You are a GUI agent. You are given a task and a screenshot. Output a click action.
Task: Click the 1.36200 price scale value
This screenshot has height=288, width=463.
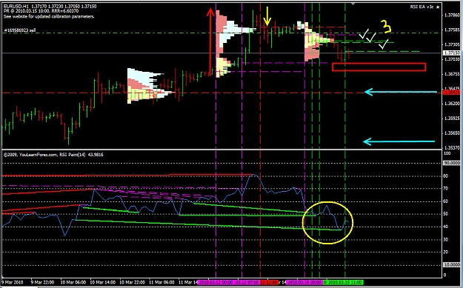(x=452, y=104)
